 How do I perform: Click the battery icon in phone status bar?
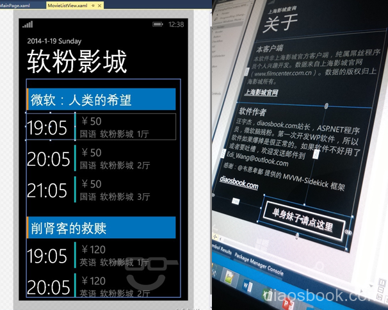click(158, 24)
